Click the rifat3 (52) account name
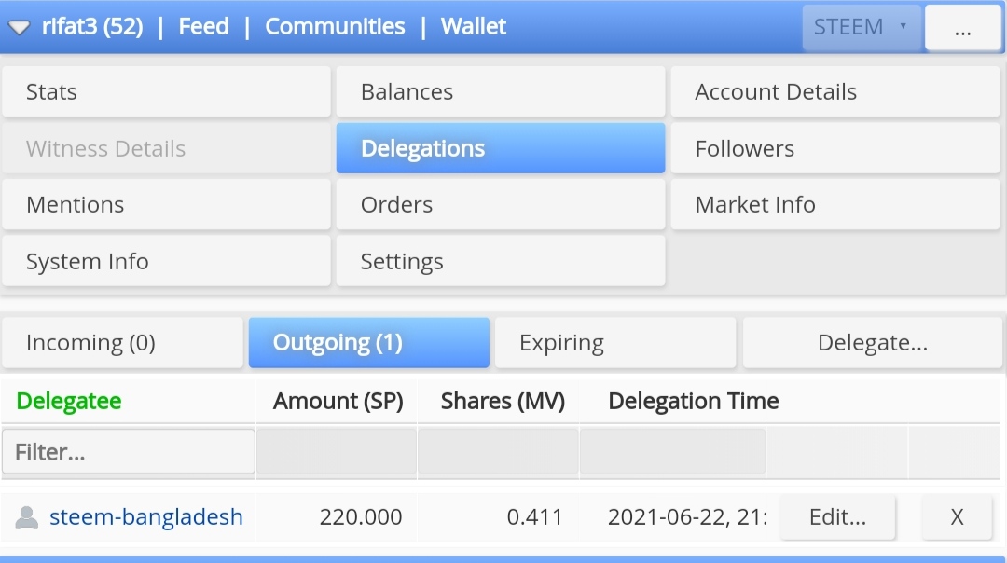Image resolution: width=1007 pixels, height=563 pixels. point(92,26)
